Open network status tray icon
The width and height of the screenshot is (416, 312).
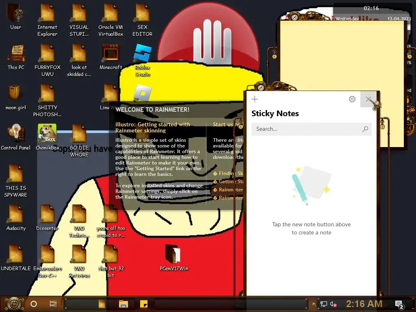click(323, 304)
